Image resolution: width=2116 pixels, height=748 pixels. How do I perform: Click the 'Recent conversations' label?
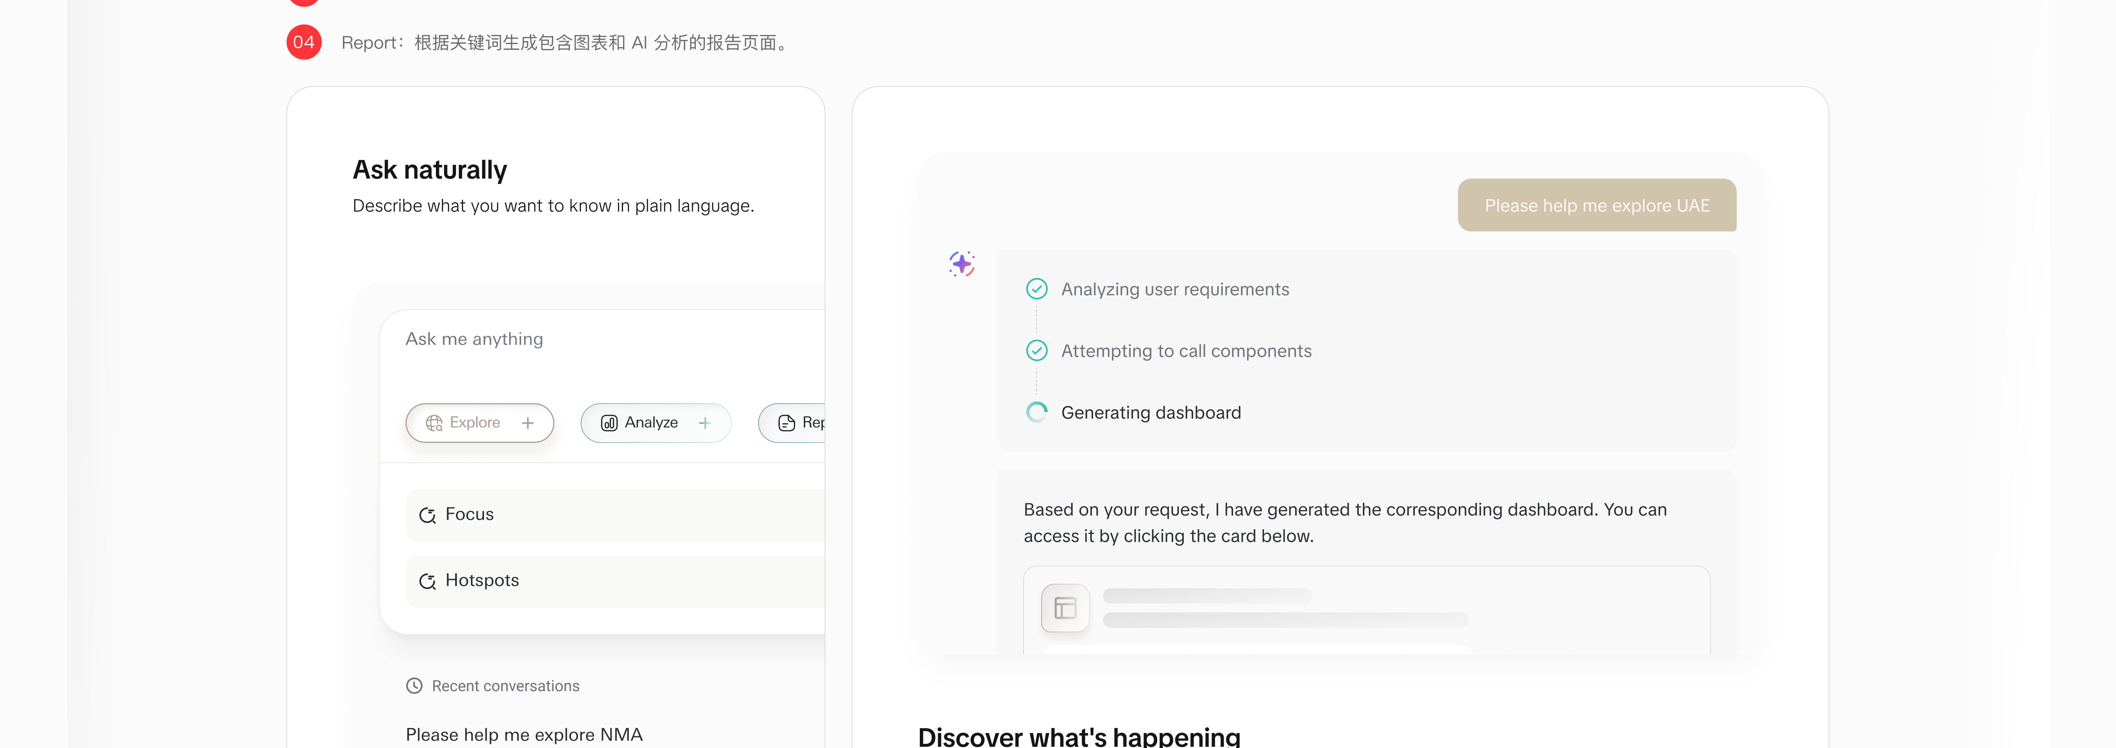click(x=505, y=687)
